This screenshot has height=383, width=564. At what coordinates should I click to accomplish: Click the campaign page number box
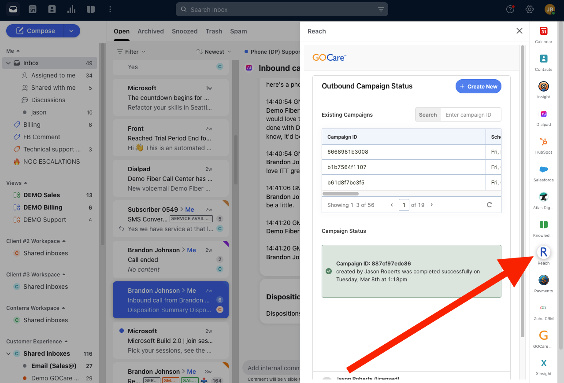pyautogui.click(x=404, y=205)
